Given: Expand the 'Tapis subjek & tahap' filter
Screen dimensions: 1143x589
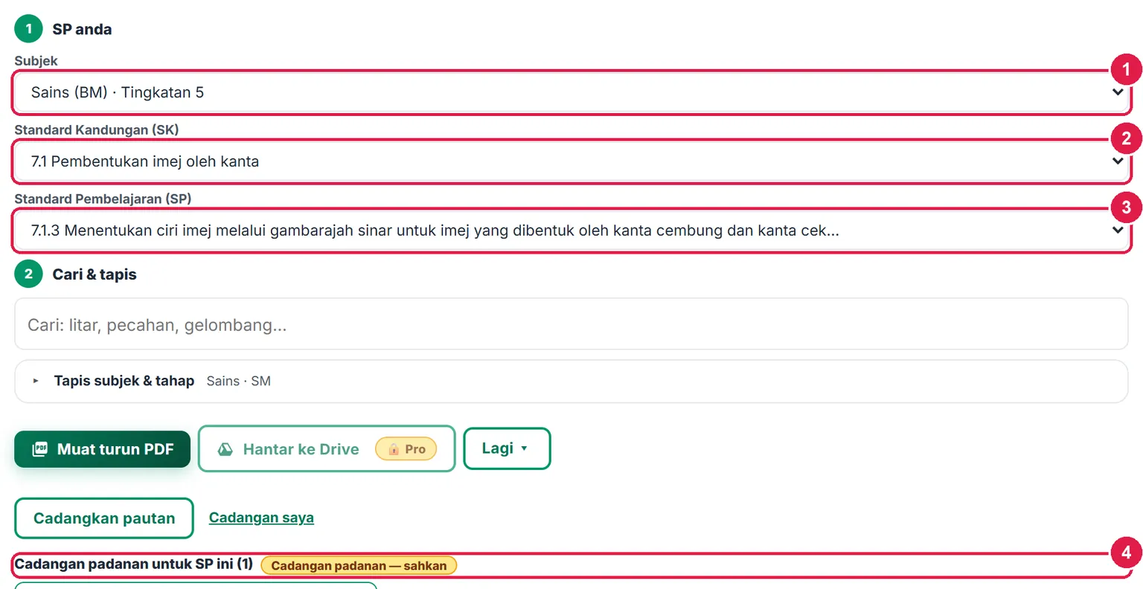Looking at the screenshot, I should (571, 382).
